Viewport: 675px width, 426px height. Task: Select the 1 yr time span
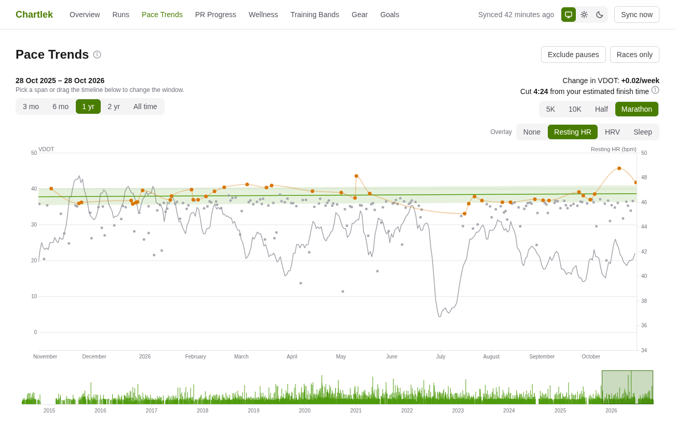(x=88, y=106)
